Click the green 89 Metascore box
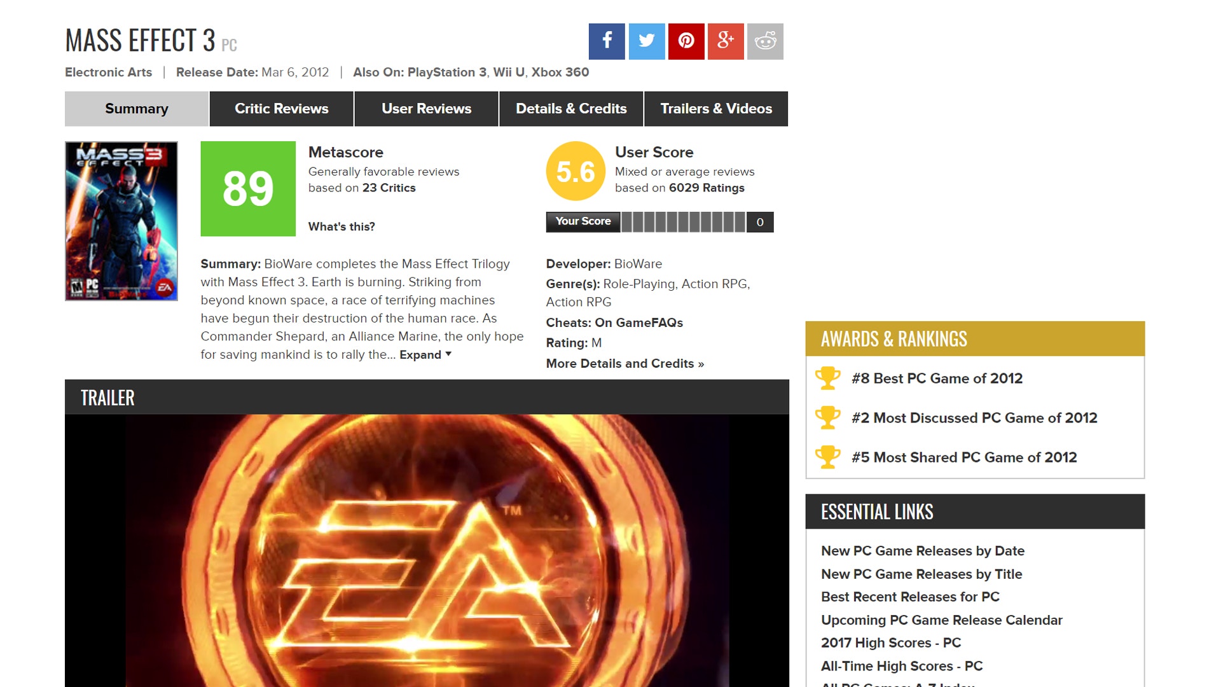This screenshot has height=687, width=1221. click(248, 189)
